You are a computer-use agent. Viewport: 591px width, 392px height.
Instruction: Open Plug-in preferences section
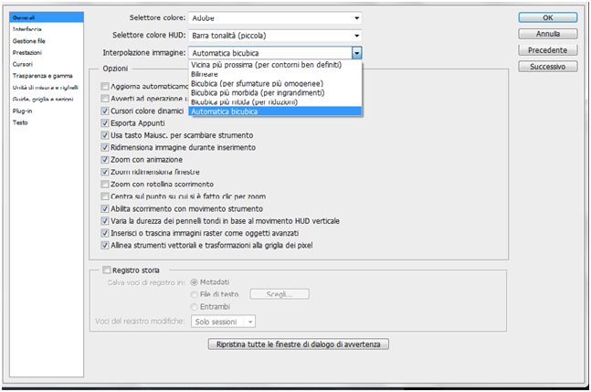pos(22,111)
